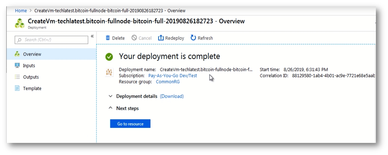
Task: Click the Redeploy upload icon
Action: (x=161, y=38)
